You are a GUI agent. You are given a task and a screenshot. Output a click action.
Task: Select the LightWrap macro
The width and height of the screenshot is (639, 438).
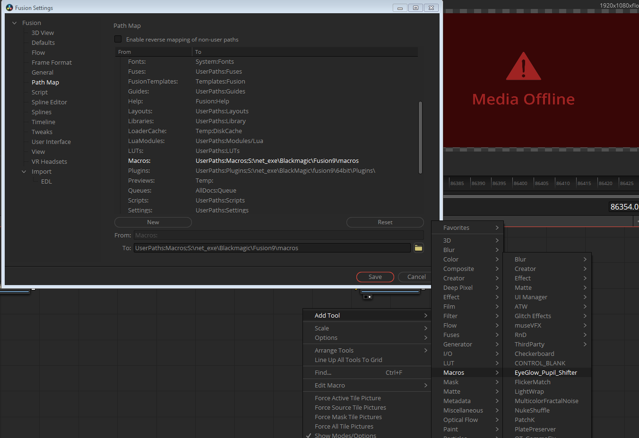click(548, 391)
